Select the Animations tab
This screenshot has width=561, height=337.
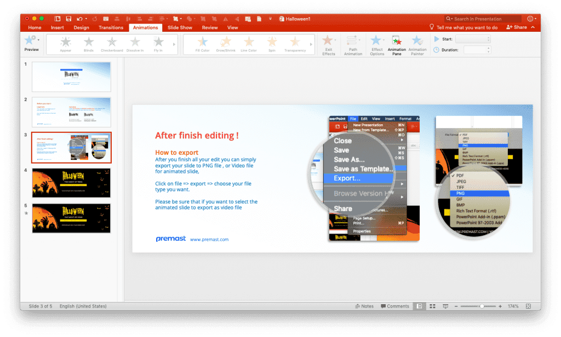(145, 27)
